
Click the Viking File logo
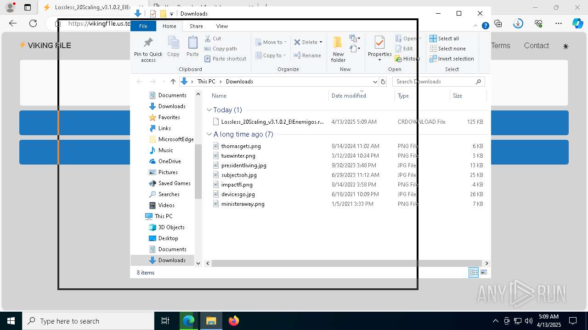(x=45, y=45)
